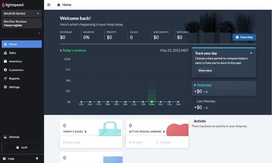
Task: Open the Sales menu item
Action: (22, 53)
